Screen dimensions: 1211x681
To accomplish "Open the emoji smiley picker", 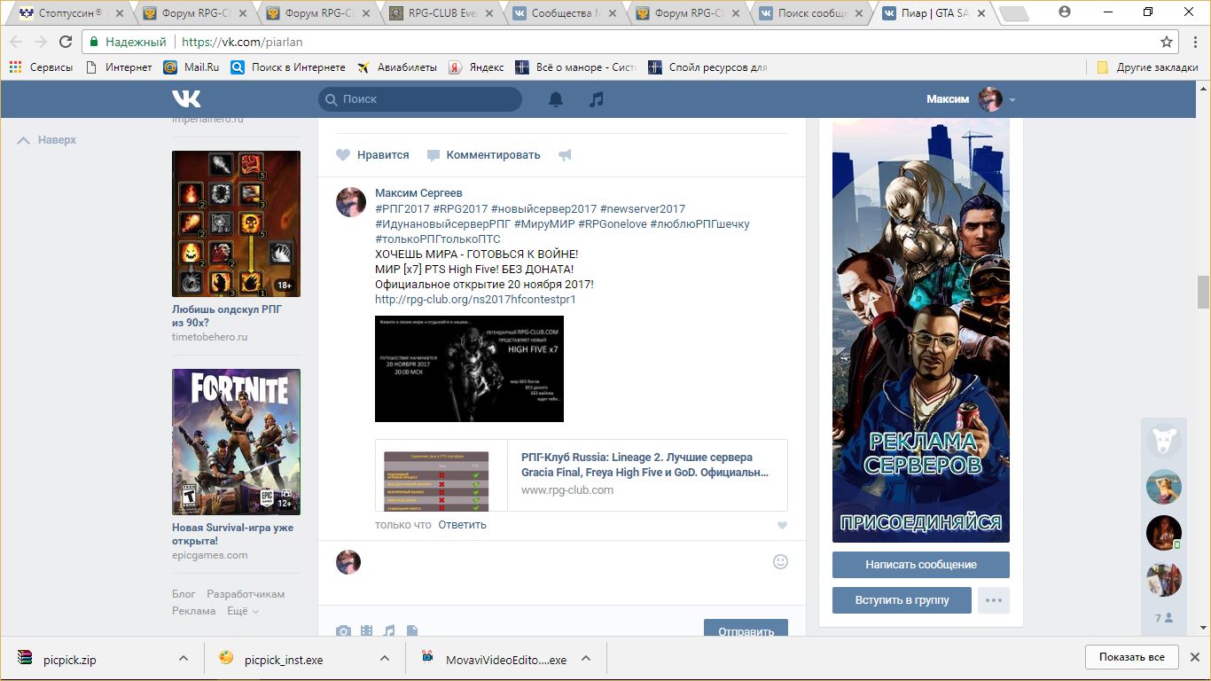I will pos(780,561).
